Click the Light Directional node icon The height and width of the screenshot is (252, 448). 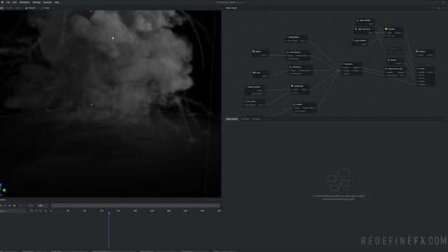356,29
